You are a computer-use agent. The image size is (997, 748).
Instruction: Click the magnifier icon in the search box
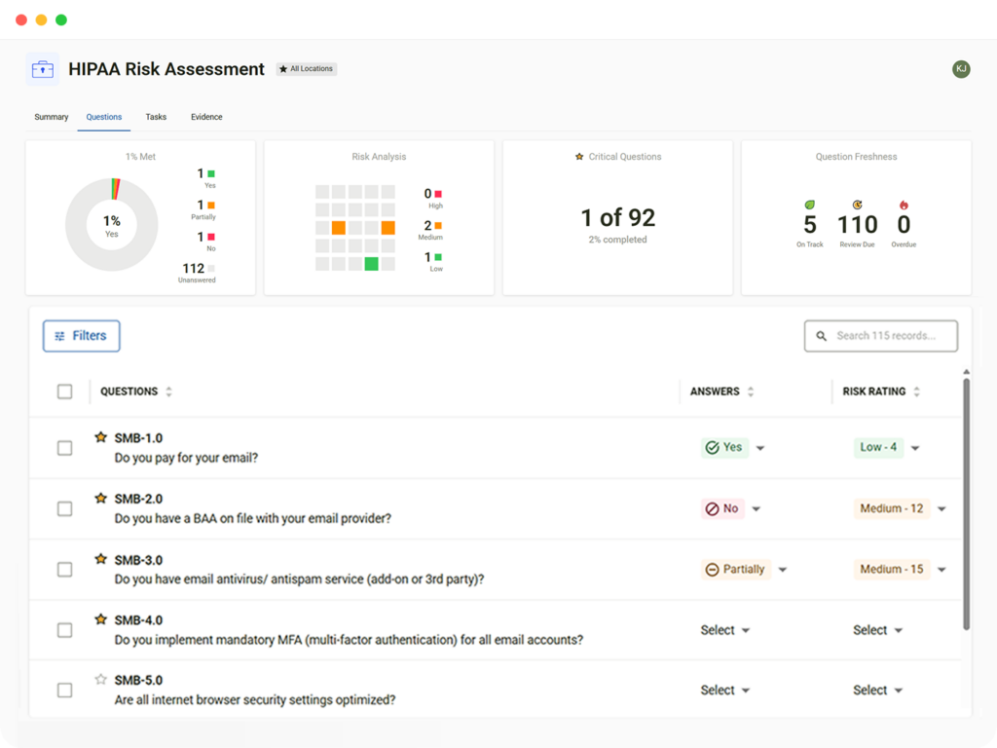pyautogui.click(x=821, y=336)
